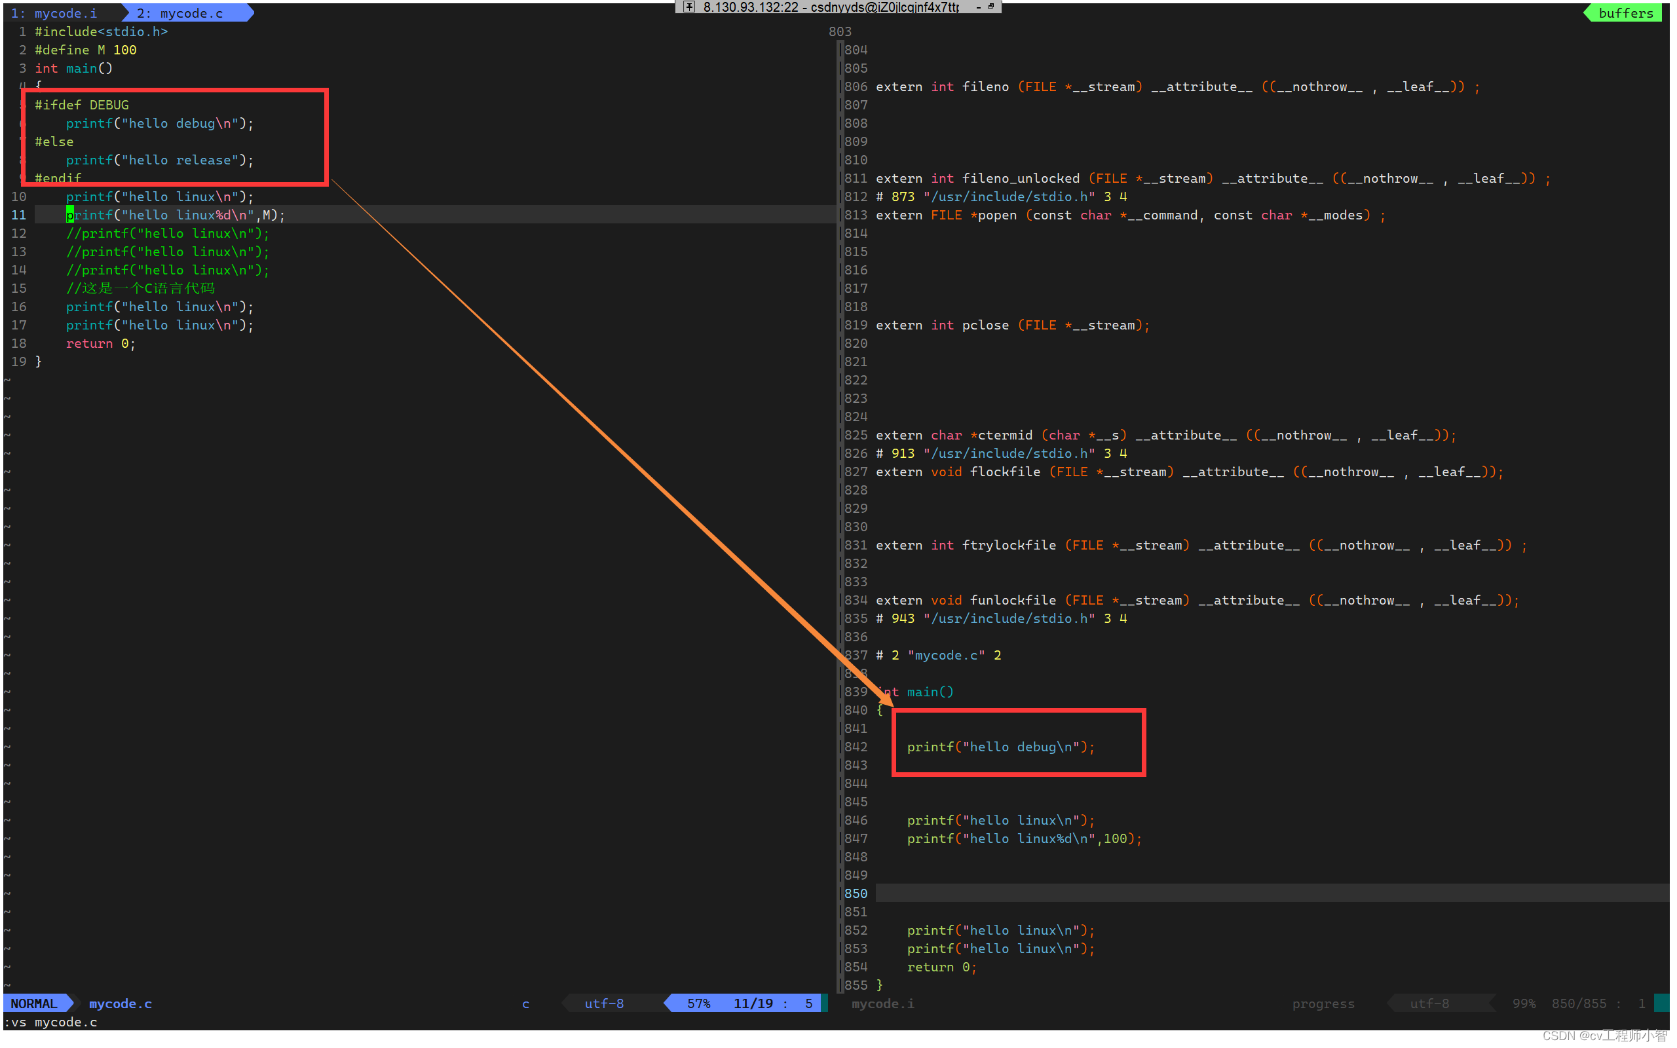Click the mycode.i filename in the right status line

point(883,1003)
